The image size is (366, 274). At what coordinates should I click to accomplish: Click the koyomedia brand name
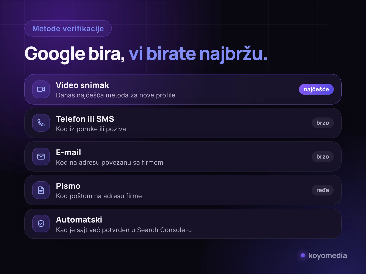[328, 255]
